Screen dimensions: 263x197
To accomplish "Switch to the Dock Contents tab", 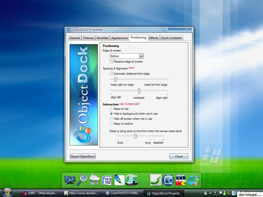I will pyautogui.click(x=171, y=38).
